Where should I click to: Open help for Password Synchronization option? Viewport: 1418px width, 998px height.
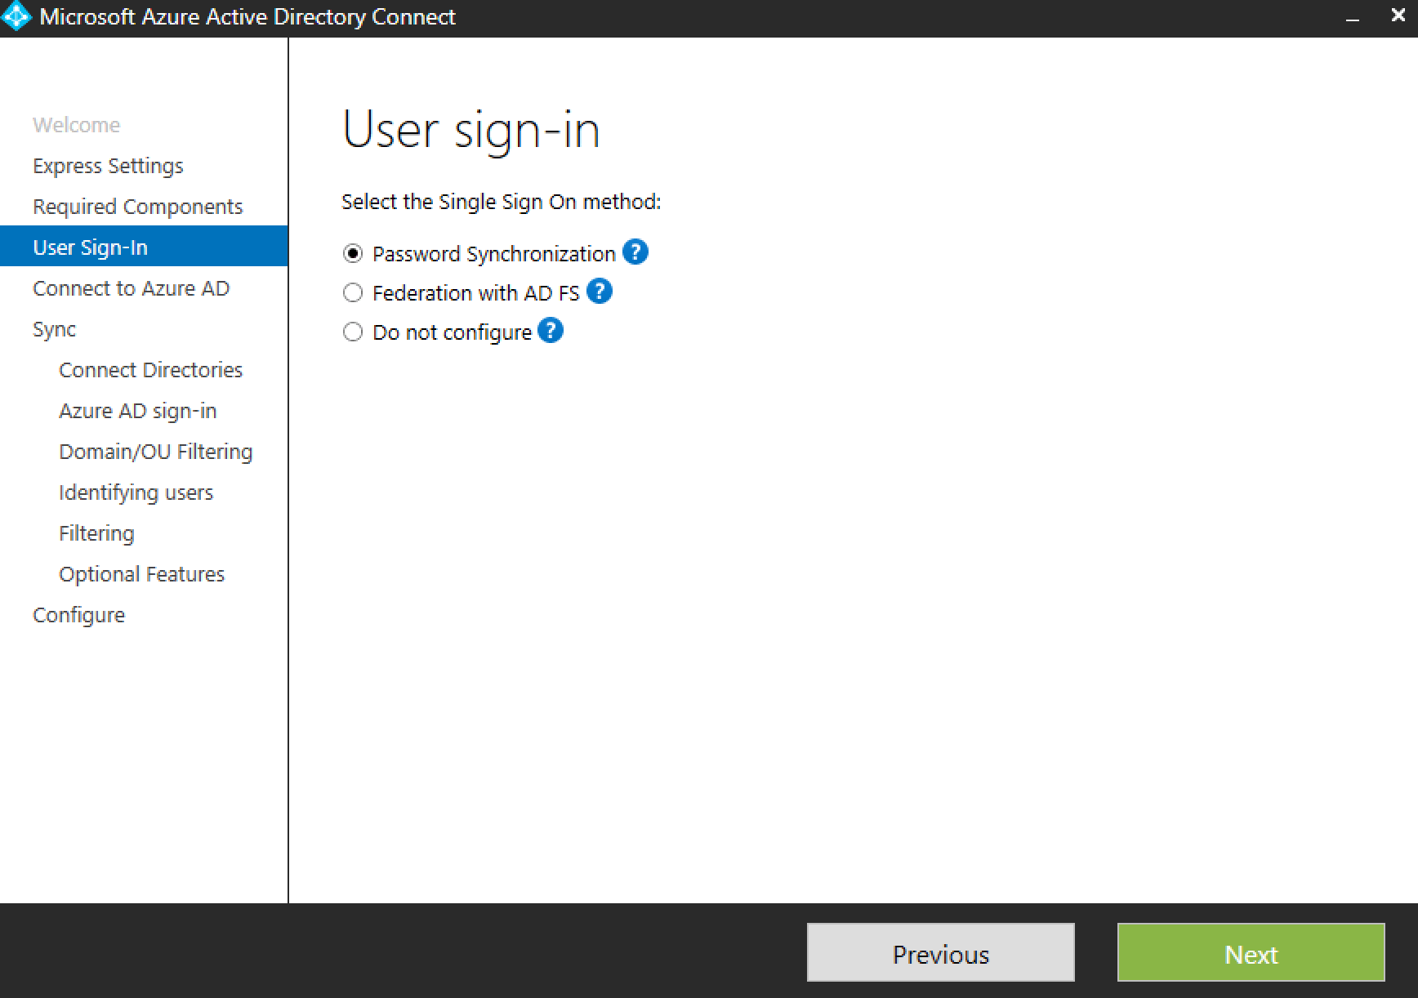click(x=635, y=252)
